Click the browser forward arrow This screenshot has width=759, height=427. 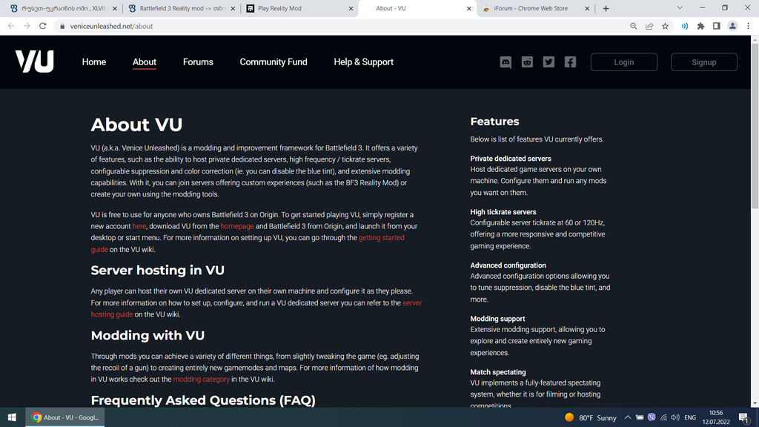[x=27, y=26]
